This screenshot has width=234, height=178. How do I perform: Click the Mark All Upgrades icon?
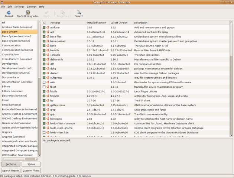[x=27, y=14]
